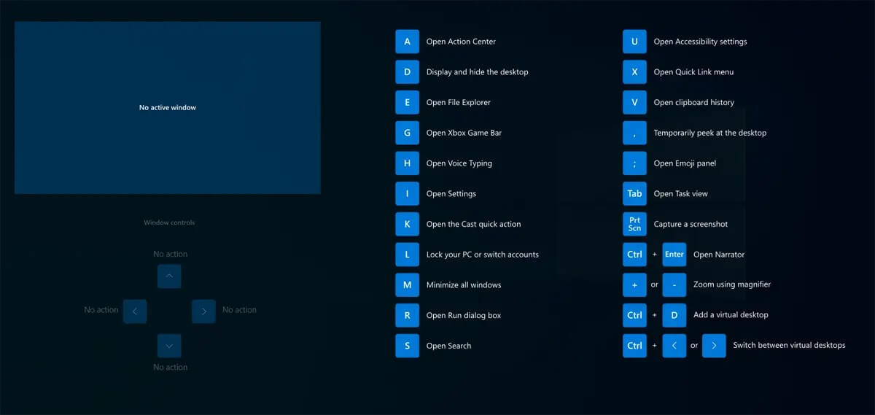Screen dimensions: 875x415
Task: Select the X key for Quick Link menu
Action: 634,72
